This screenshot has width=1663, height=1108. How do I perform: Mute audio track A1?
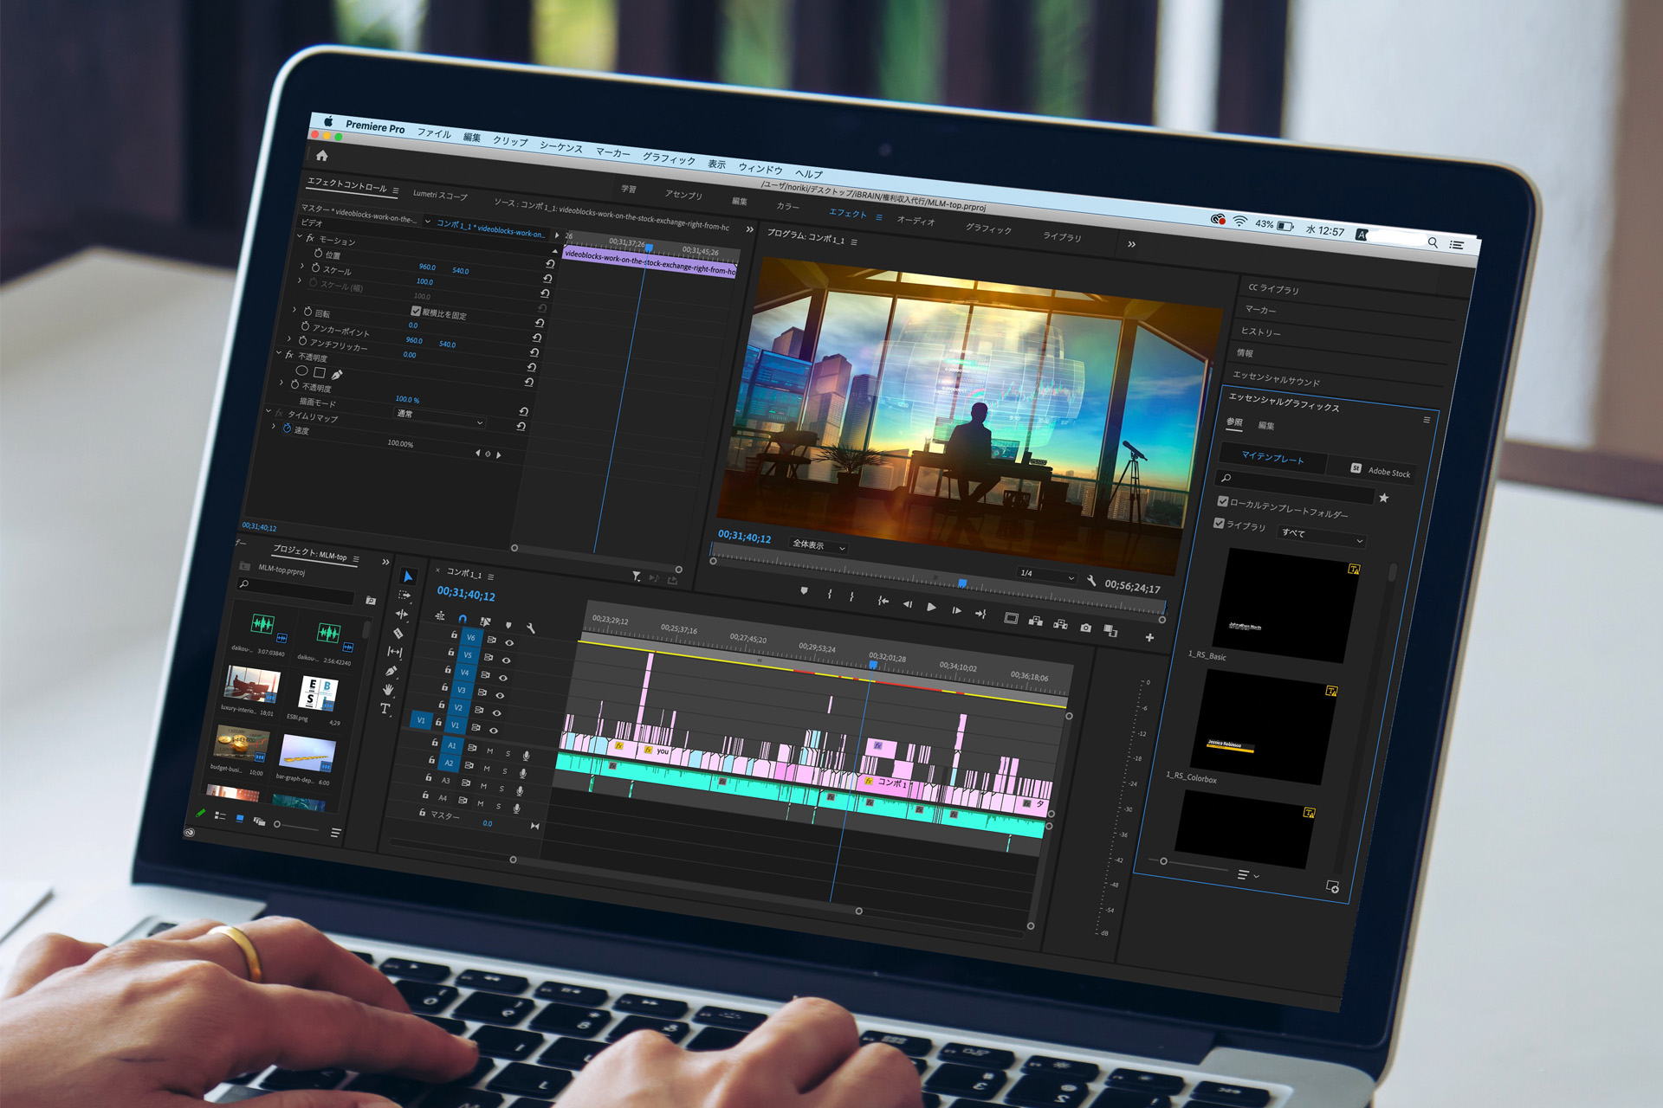tap(489, 750)
